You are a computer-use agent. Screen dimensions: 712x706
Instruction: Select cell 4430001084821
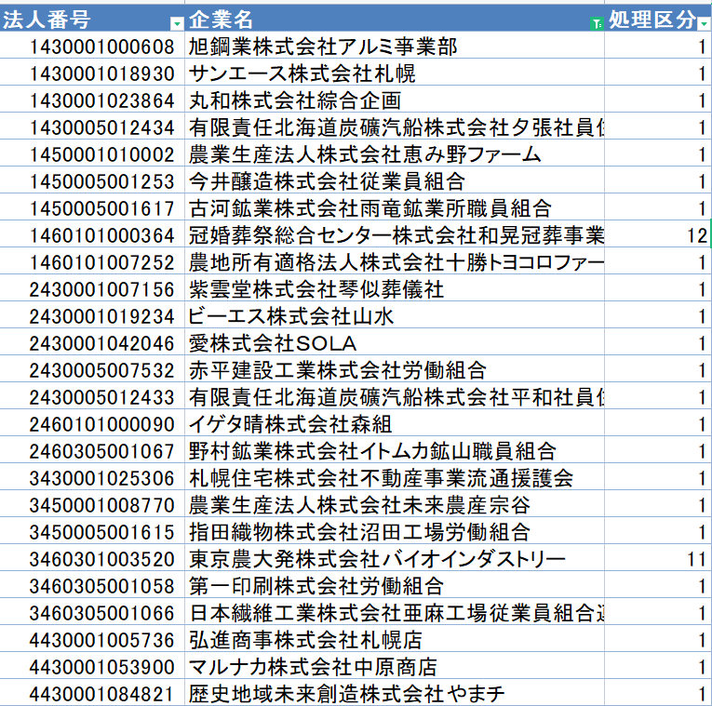pyautogui.click(x=92, y=692)
